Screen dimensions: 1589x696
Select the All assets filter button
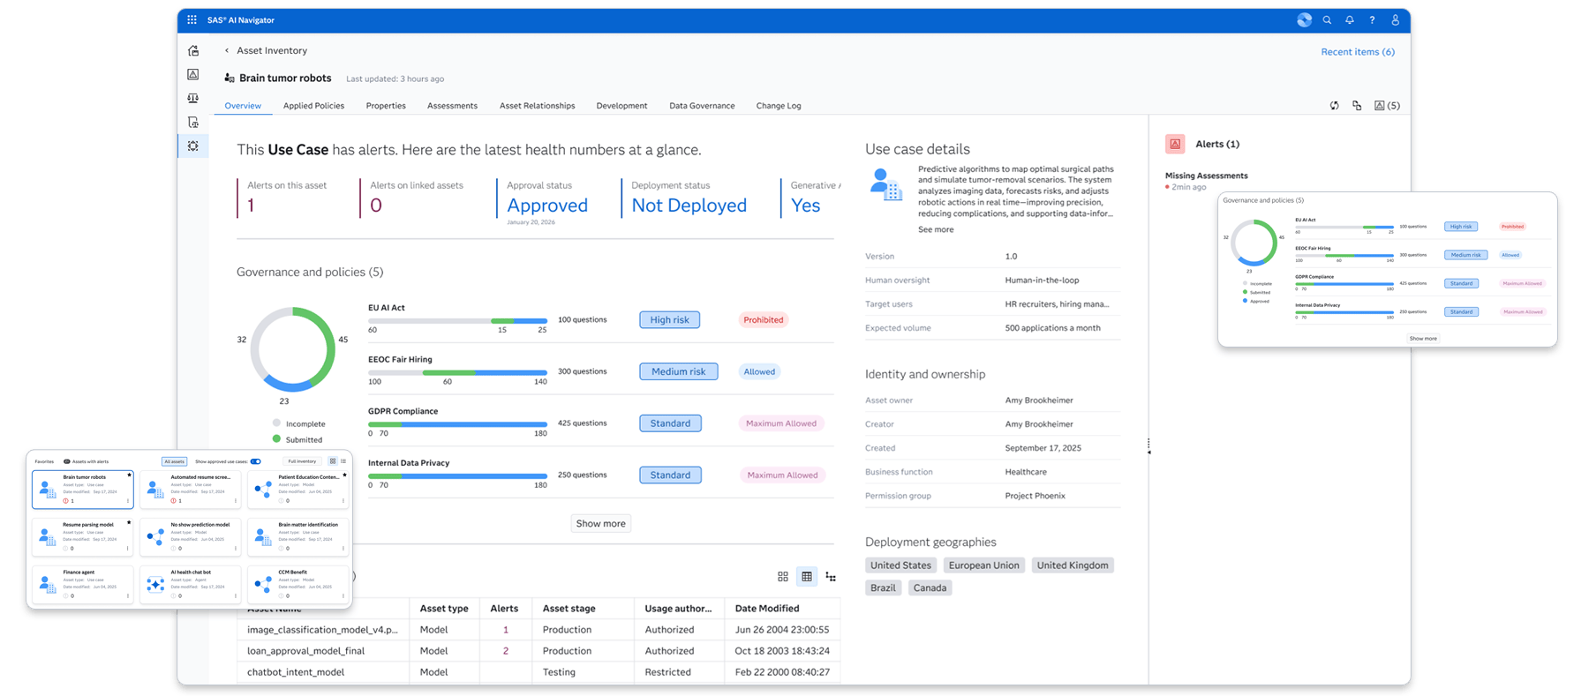coord(174,461)
